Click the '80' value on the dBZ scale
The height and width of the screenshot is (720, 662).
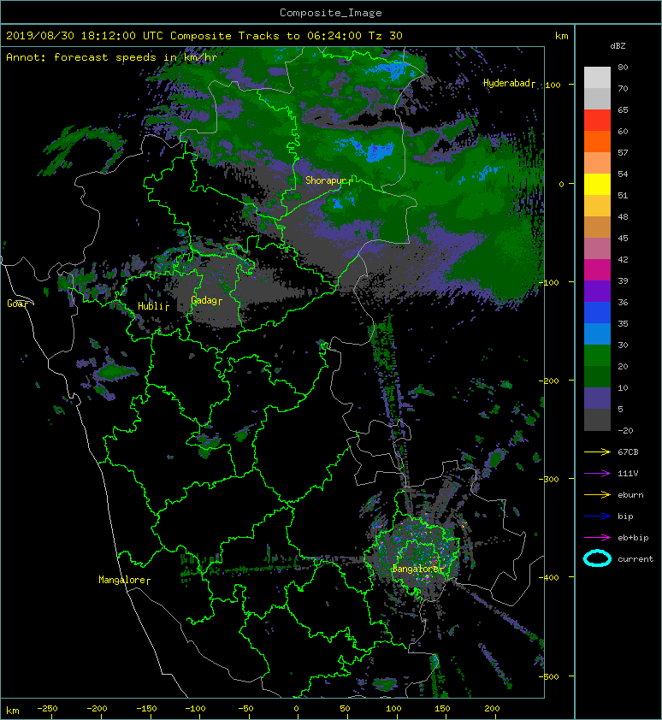point(623,67)
